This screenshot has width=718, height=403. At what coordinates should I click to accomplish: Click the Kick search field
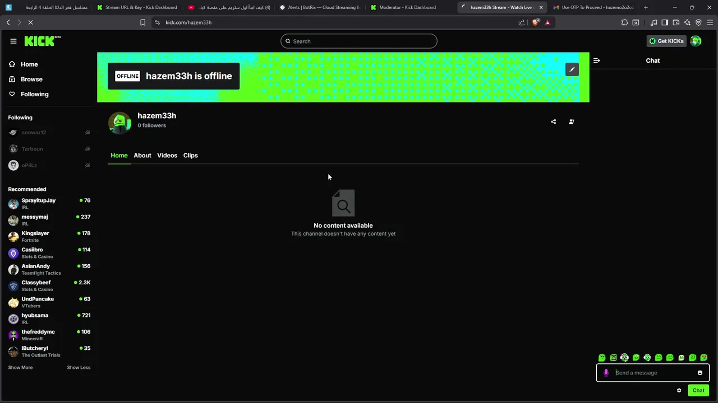358,41
